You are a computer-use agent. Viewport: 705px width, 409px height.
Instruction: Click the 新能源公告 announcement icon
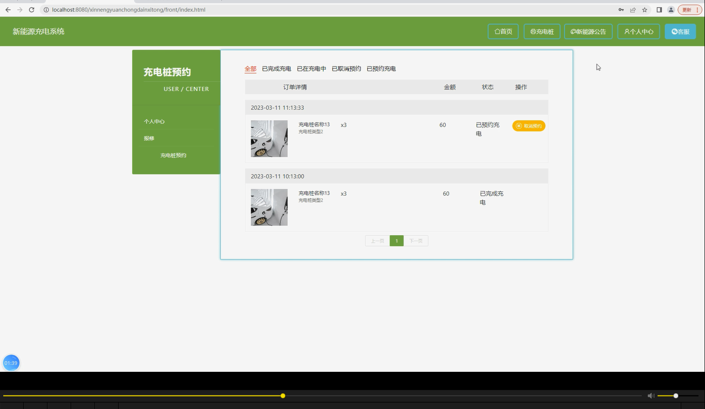(x=573, y=31)
